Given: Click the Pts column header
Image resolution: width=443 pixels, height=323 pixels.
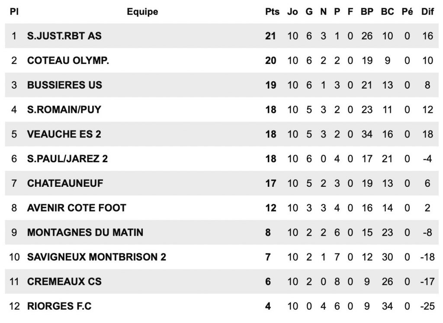Looking at the screenshot, I should pyautogui.click(x=273, y=12).
